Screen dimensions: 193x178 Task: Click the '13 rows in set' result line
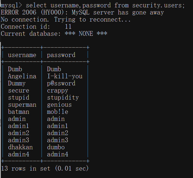coord(26,168)
